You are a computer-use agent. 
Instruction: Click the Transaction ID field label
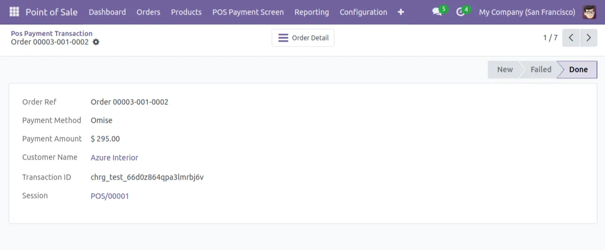click(47, 177)
